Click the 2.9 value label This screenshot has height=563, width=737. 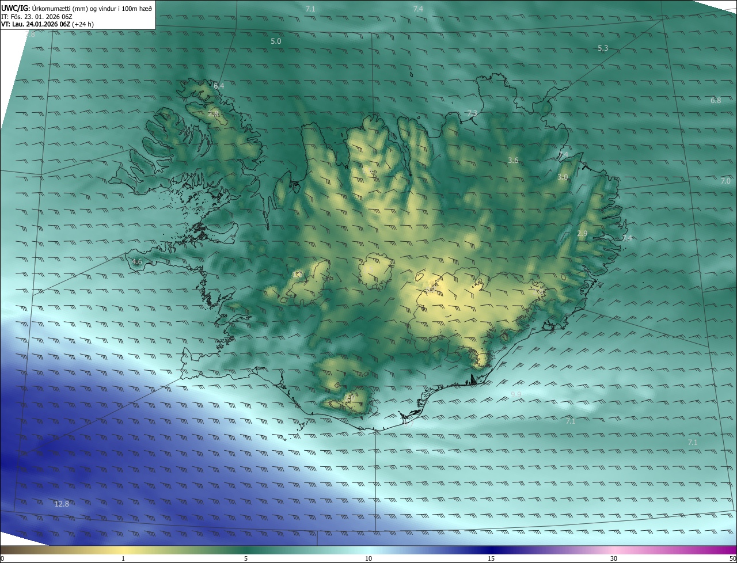582,234
